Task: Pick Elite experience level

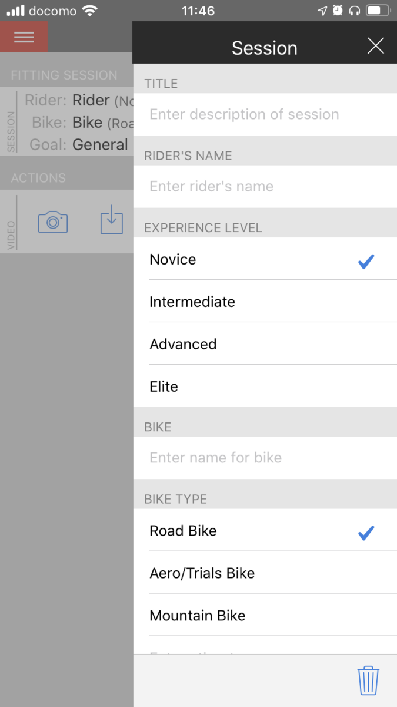Action: 265,386
